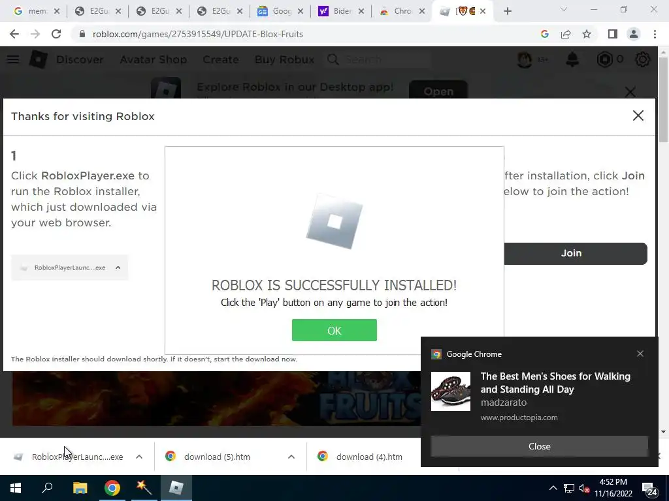The width and height of the screenshot is (669, 501).
Task: Click Chrome icon in taskbar
Action: click(112, 488)
